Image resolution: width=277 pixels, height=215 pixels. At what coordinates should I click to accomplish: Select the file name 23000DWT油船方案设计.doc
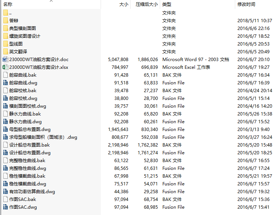39,60
